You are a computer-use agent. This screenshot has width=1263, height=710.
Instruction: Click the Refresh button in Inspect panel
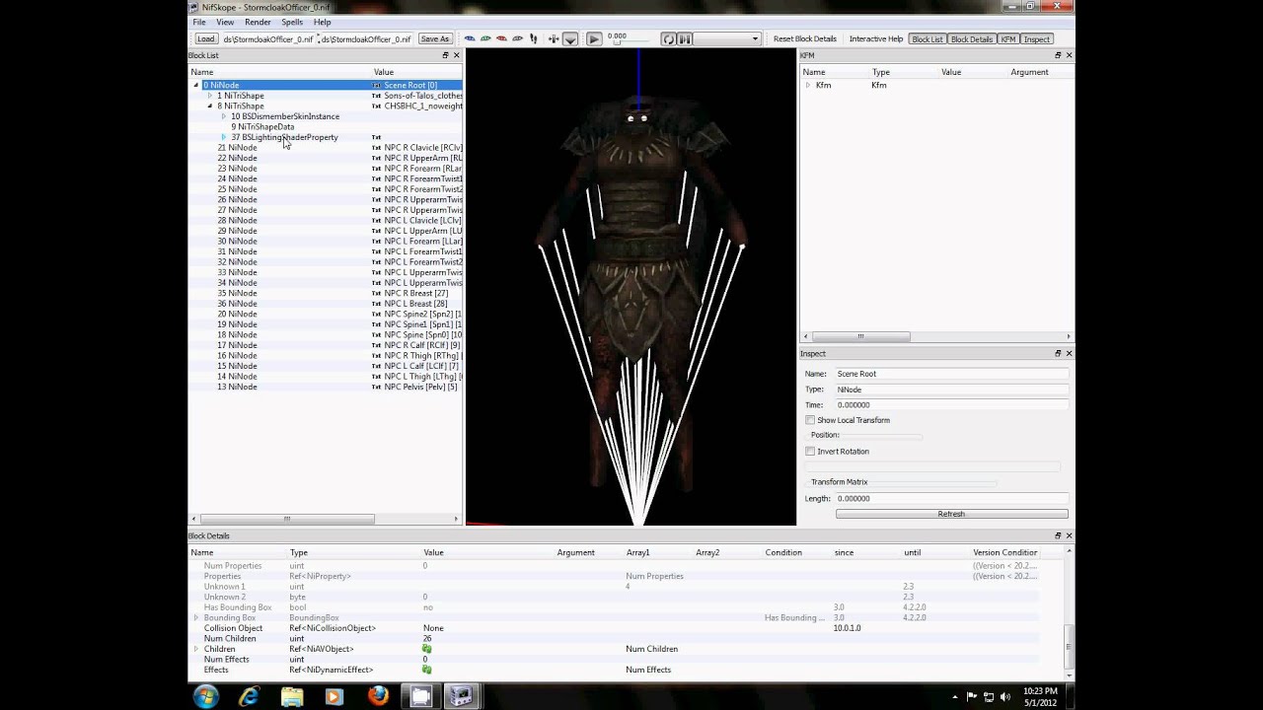pyautogui.click(x=951, y=514)
